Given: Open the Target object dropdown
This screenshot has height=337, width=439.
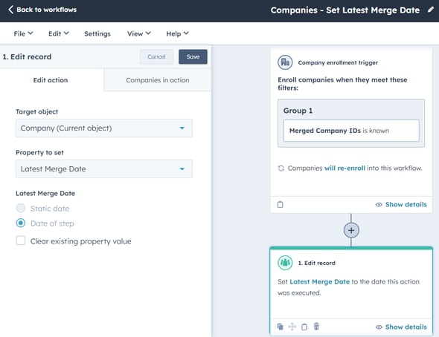Looking at the screenshot, I should click(104, 128).
